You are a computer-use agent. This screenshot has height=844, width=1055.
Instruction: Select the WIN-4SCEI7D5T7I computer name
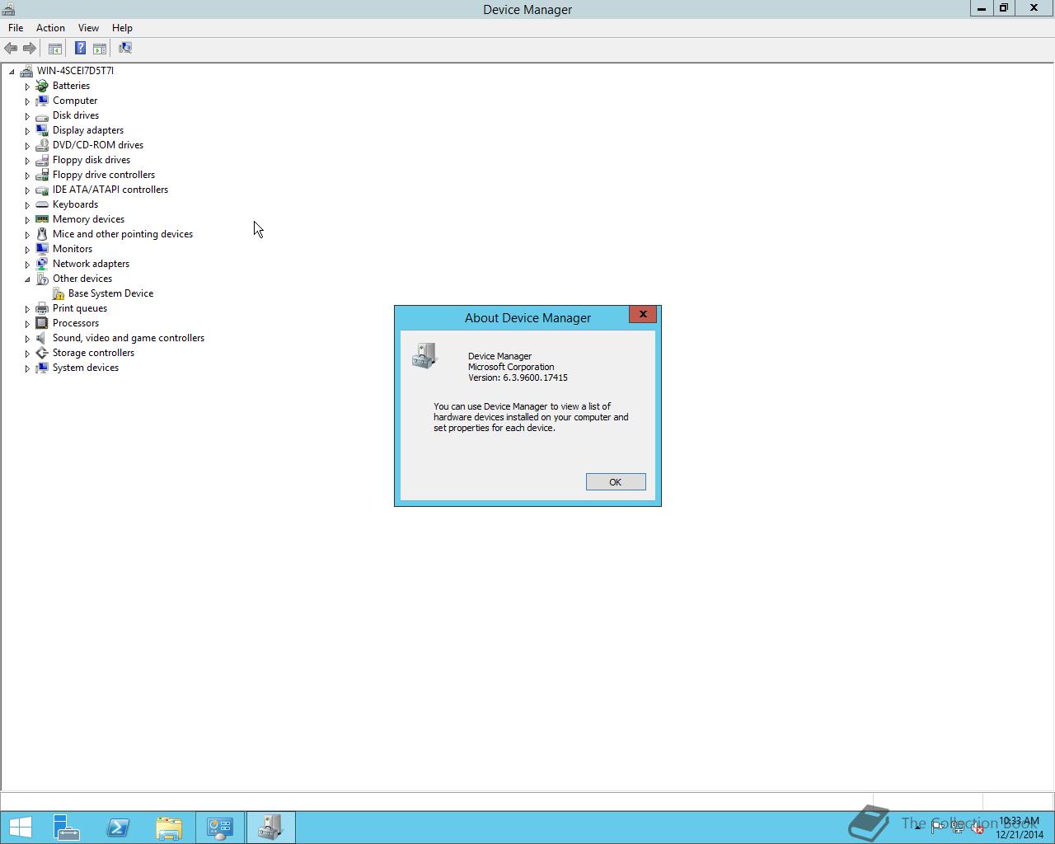[75, 71]
